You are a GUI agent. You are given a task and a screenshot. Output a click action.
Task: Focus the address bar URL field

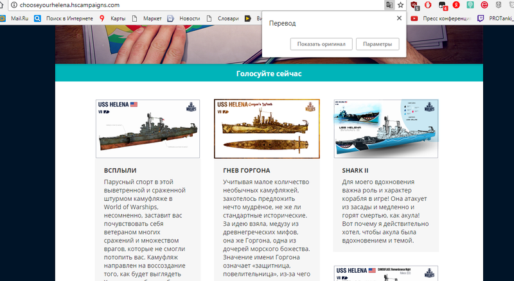pos(197,5)
